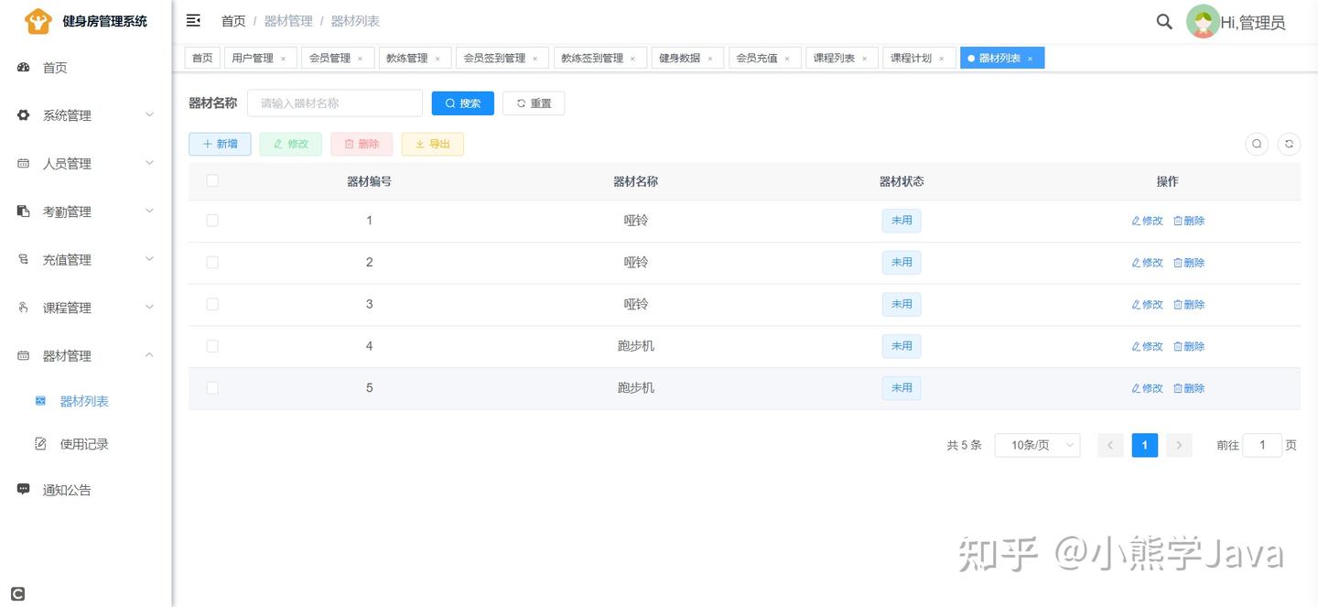
Task: Close the 教练管理 tab
Action: 437,59
